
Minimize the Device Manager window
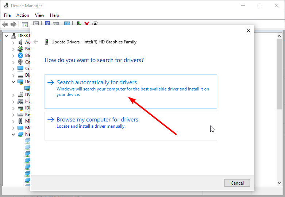pos(243,5)
